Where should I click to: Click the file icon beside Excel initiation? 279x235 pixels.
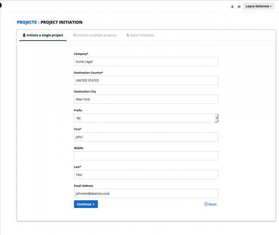[128, 35]
